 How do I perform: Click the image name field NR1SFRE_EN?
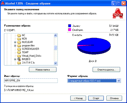point(31,81)
